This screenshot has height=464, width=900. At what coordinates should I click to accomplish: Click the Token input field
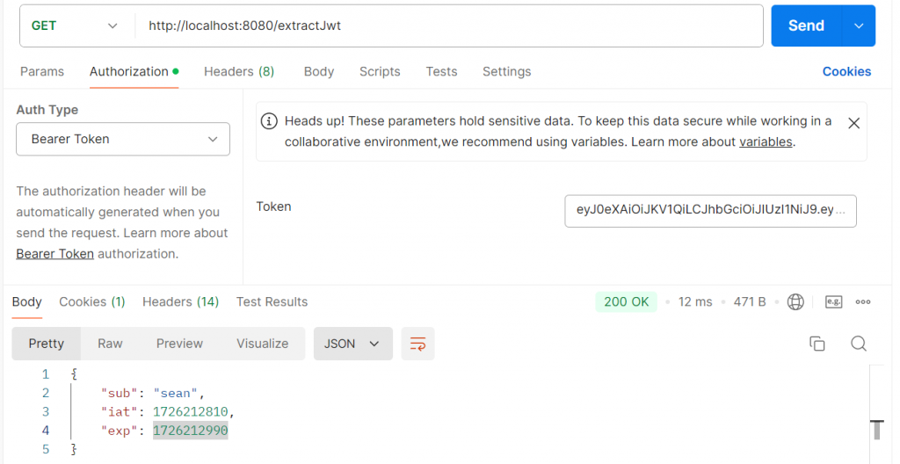coord(710,210)
